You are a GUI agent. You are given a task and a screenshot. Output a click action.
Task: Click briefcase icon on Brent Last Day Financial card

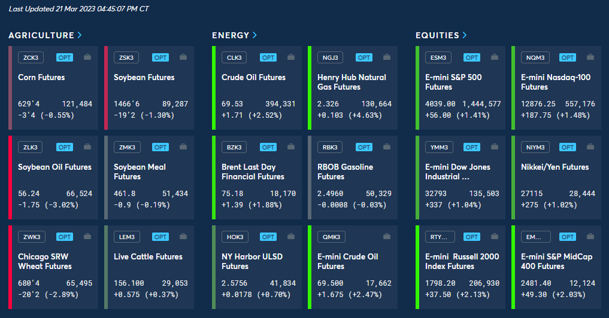[x=291, y=146]
